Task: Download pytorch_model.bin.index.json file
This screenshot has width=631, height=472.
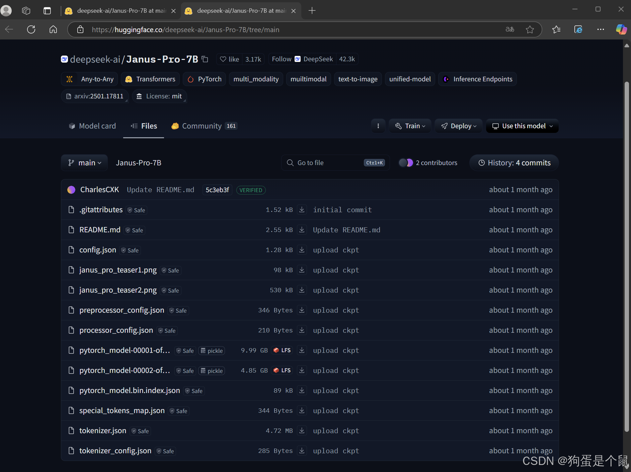Action: [302, 390]
